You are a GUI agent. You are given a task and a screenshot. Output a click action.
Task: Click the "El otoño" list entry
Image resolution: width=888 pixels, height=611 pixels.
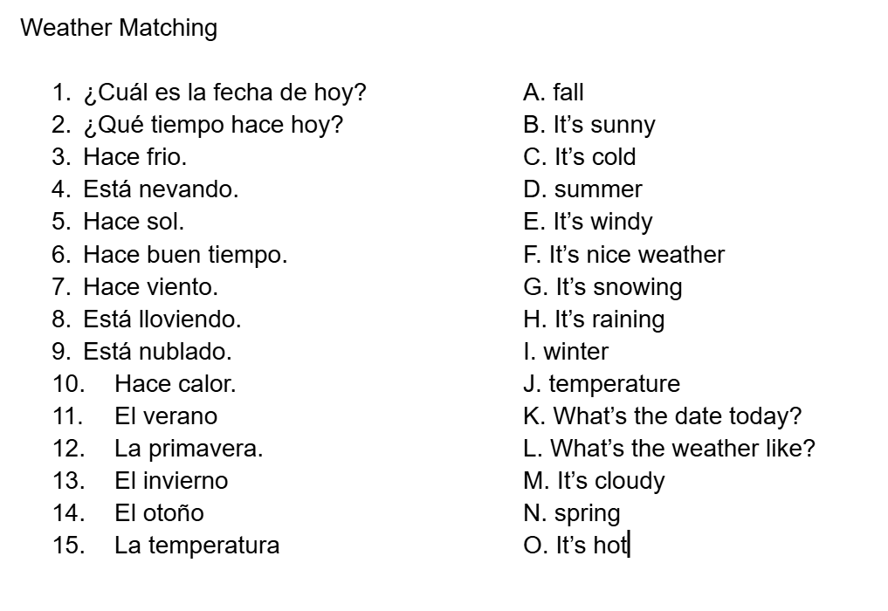[x=159, y=513]
